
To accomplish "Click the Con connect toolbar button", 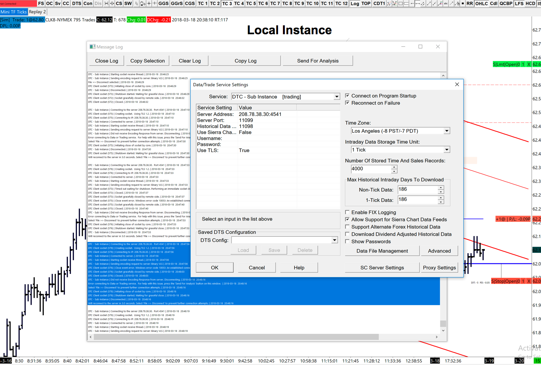I will pyautogui.click(x=88, y=3).
